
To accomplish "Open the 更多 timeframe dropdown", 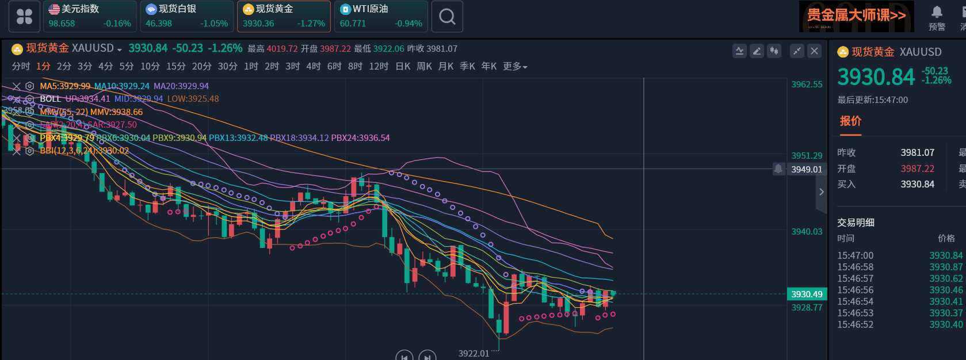I will coord(515,66).
